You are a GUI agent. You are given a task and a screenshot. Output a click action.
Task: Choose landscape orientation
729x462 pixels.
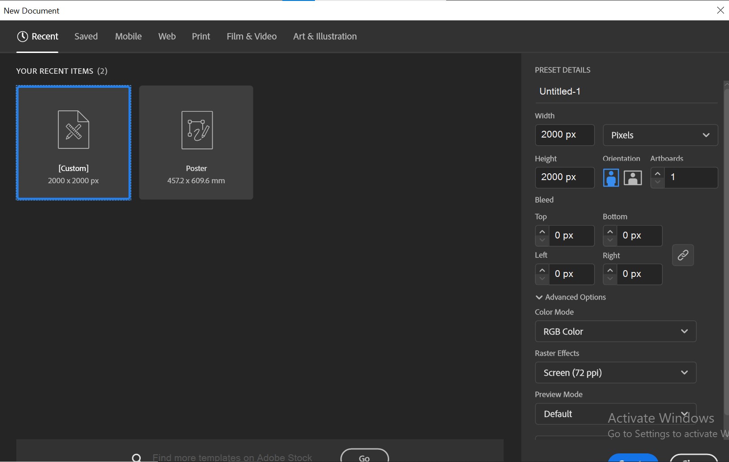click(x=633, y=178)
